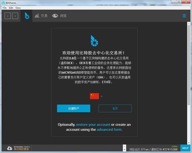This screenshot has height=153, width=192.
Task: Click the vertical scrollbar on right edge
Action: [x=189, y=80]
